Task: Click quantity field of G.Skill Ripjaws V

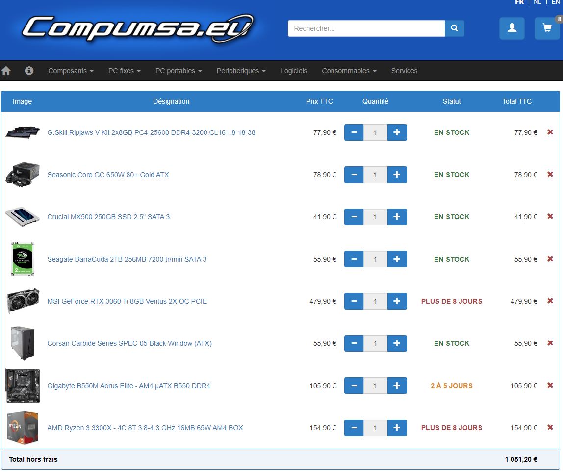Action: [x=375, y=132]
